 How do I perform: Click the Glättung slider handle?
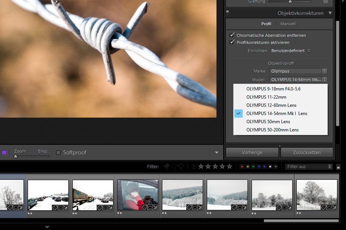pos(290,2)
